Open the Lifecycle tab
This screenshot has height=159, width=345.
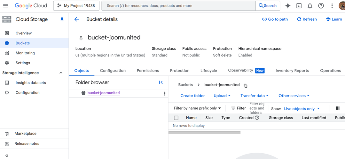(x=208, y=71)
